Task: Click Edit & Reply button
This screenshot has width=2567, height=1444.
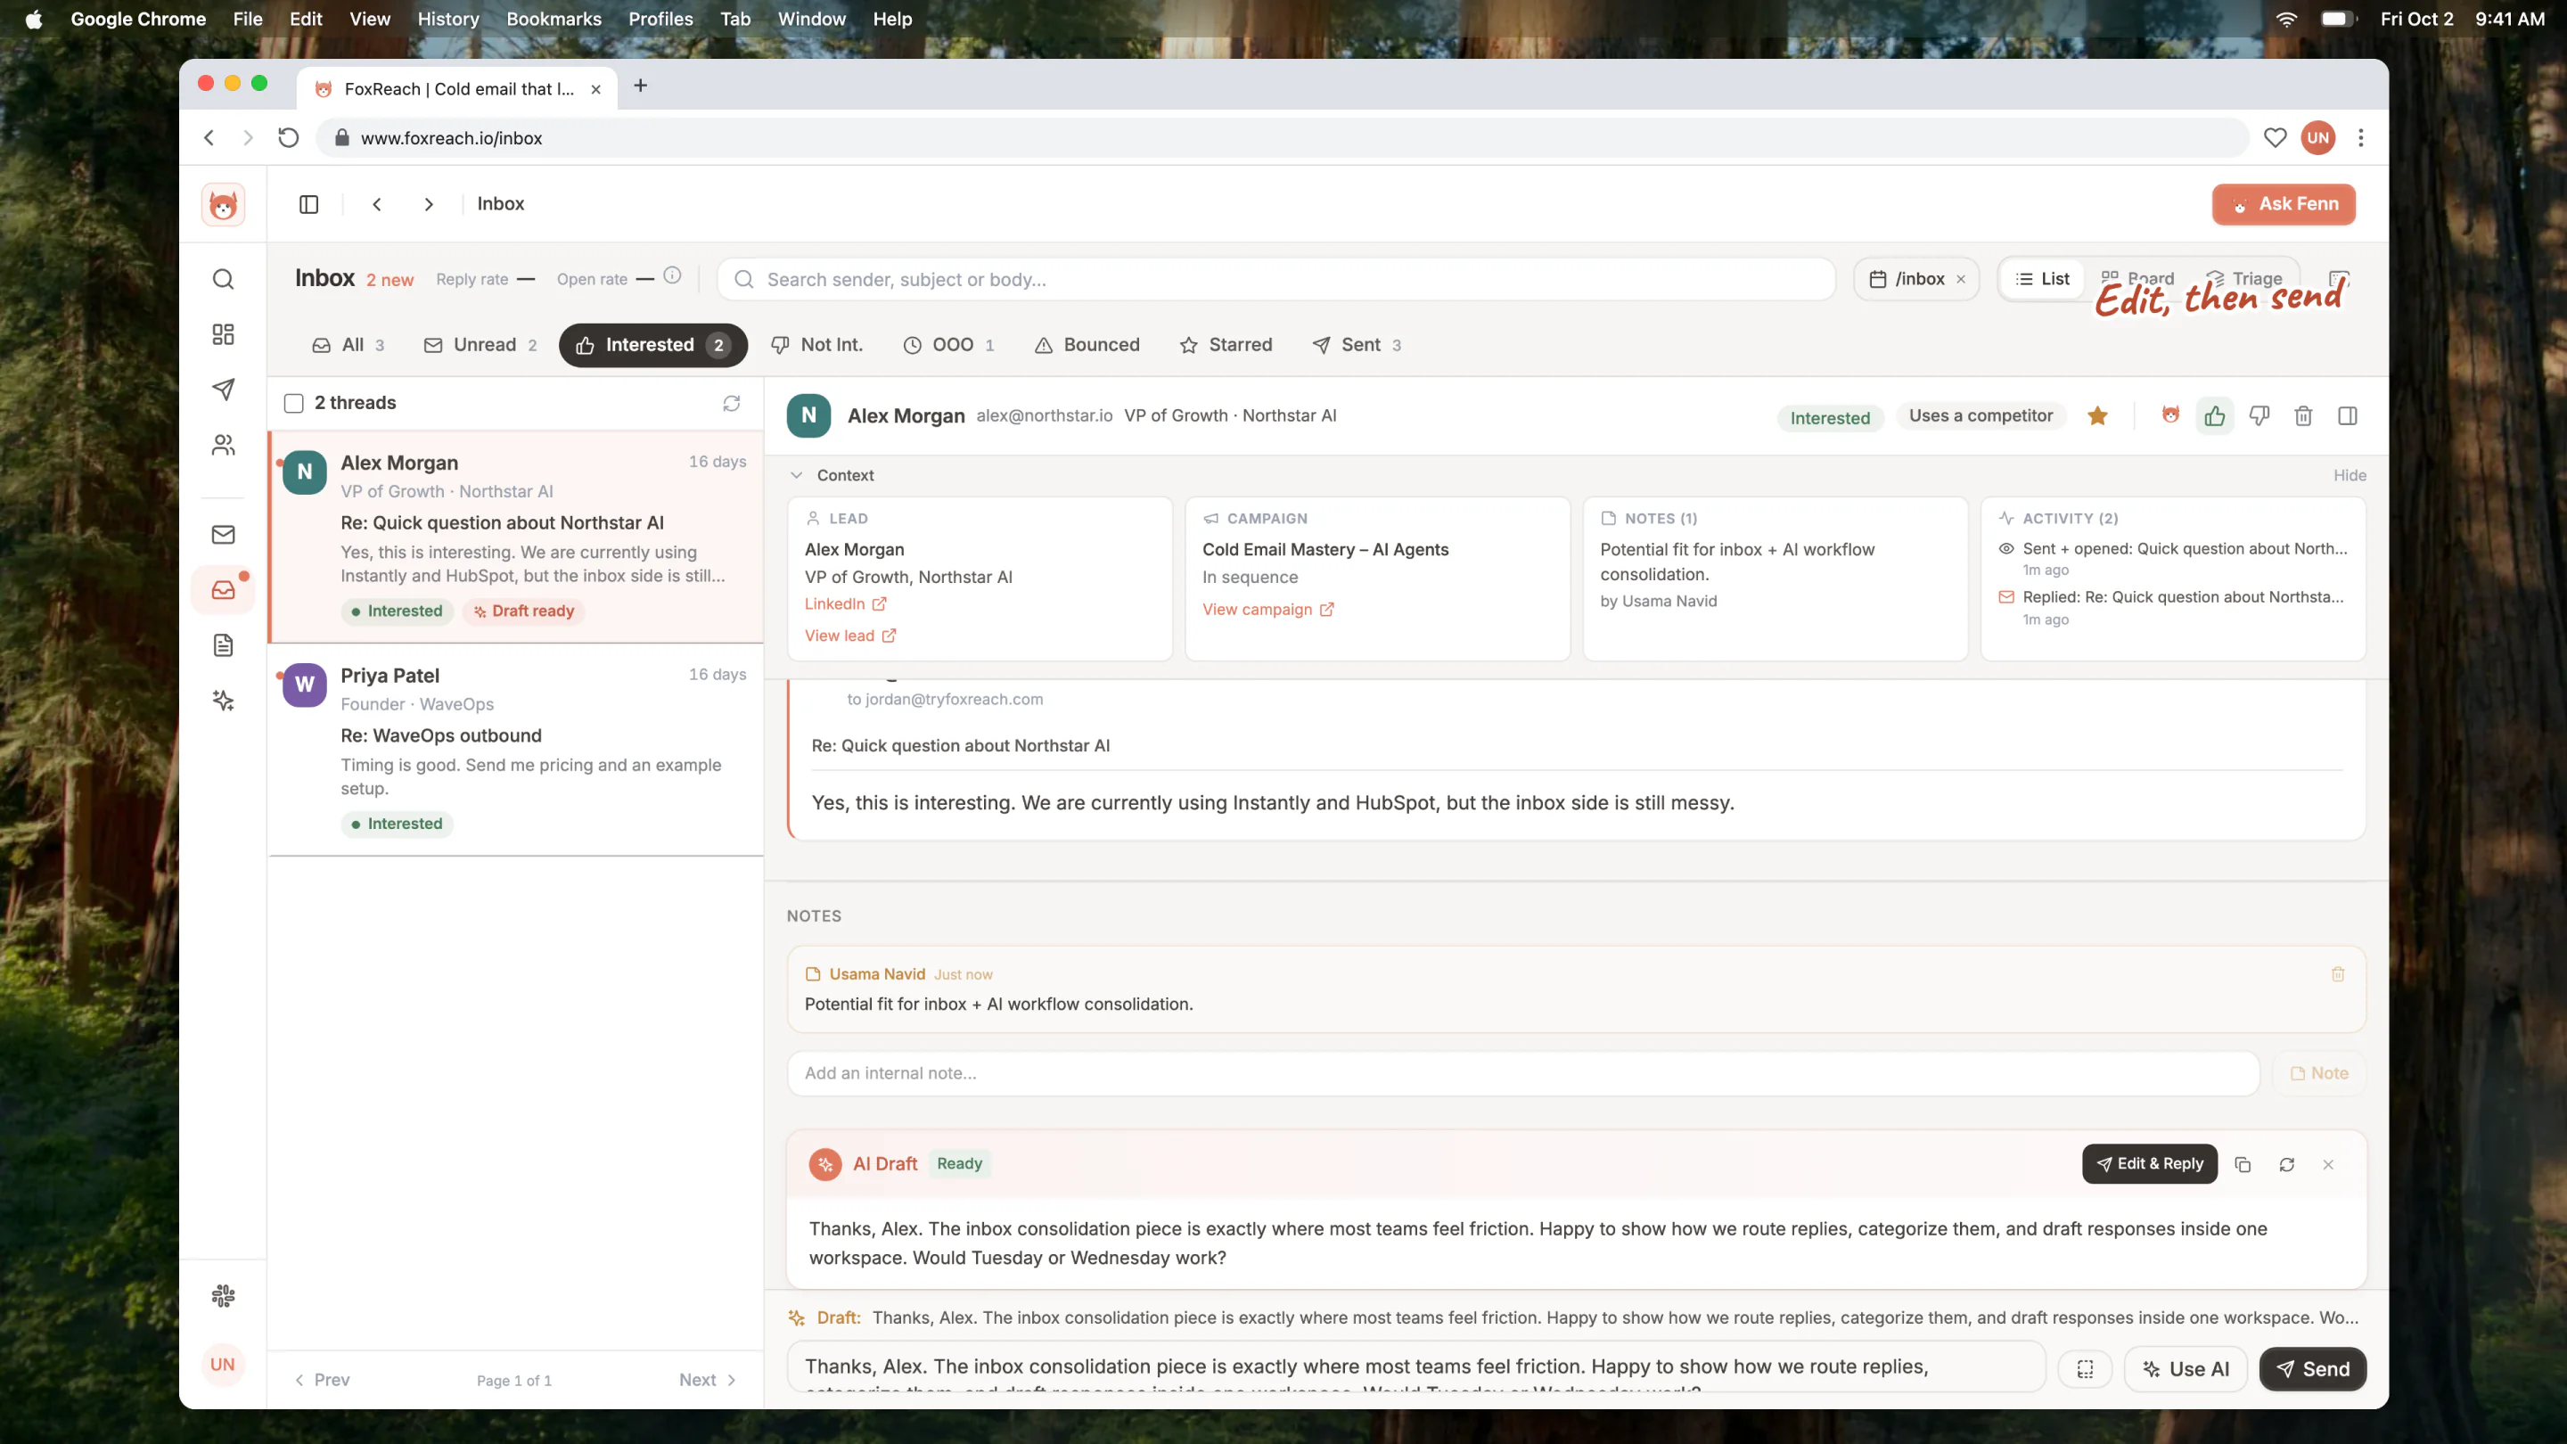Action: 2150,1164
